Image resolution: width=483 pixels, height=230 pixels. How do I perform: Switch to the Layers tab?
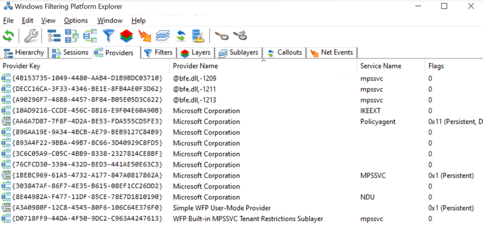[196, 52]
